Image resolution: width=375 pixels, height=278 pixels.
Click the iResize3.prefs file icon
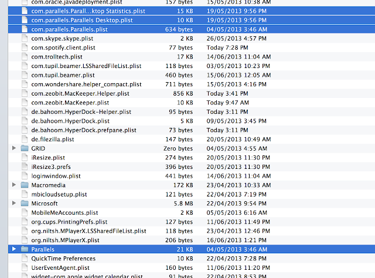[25, 167]
